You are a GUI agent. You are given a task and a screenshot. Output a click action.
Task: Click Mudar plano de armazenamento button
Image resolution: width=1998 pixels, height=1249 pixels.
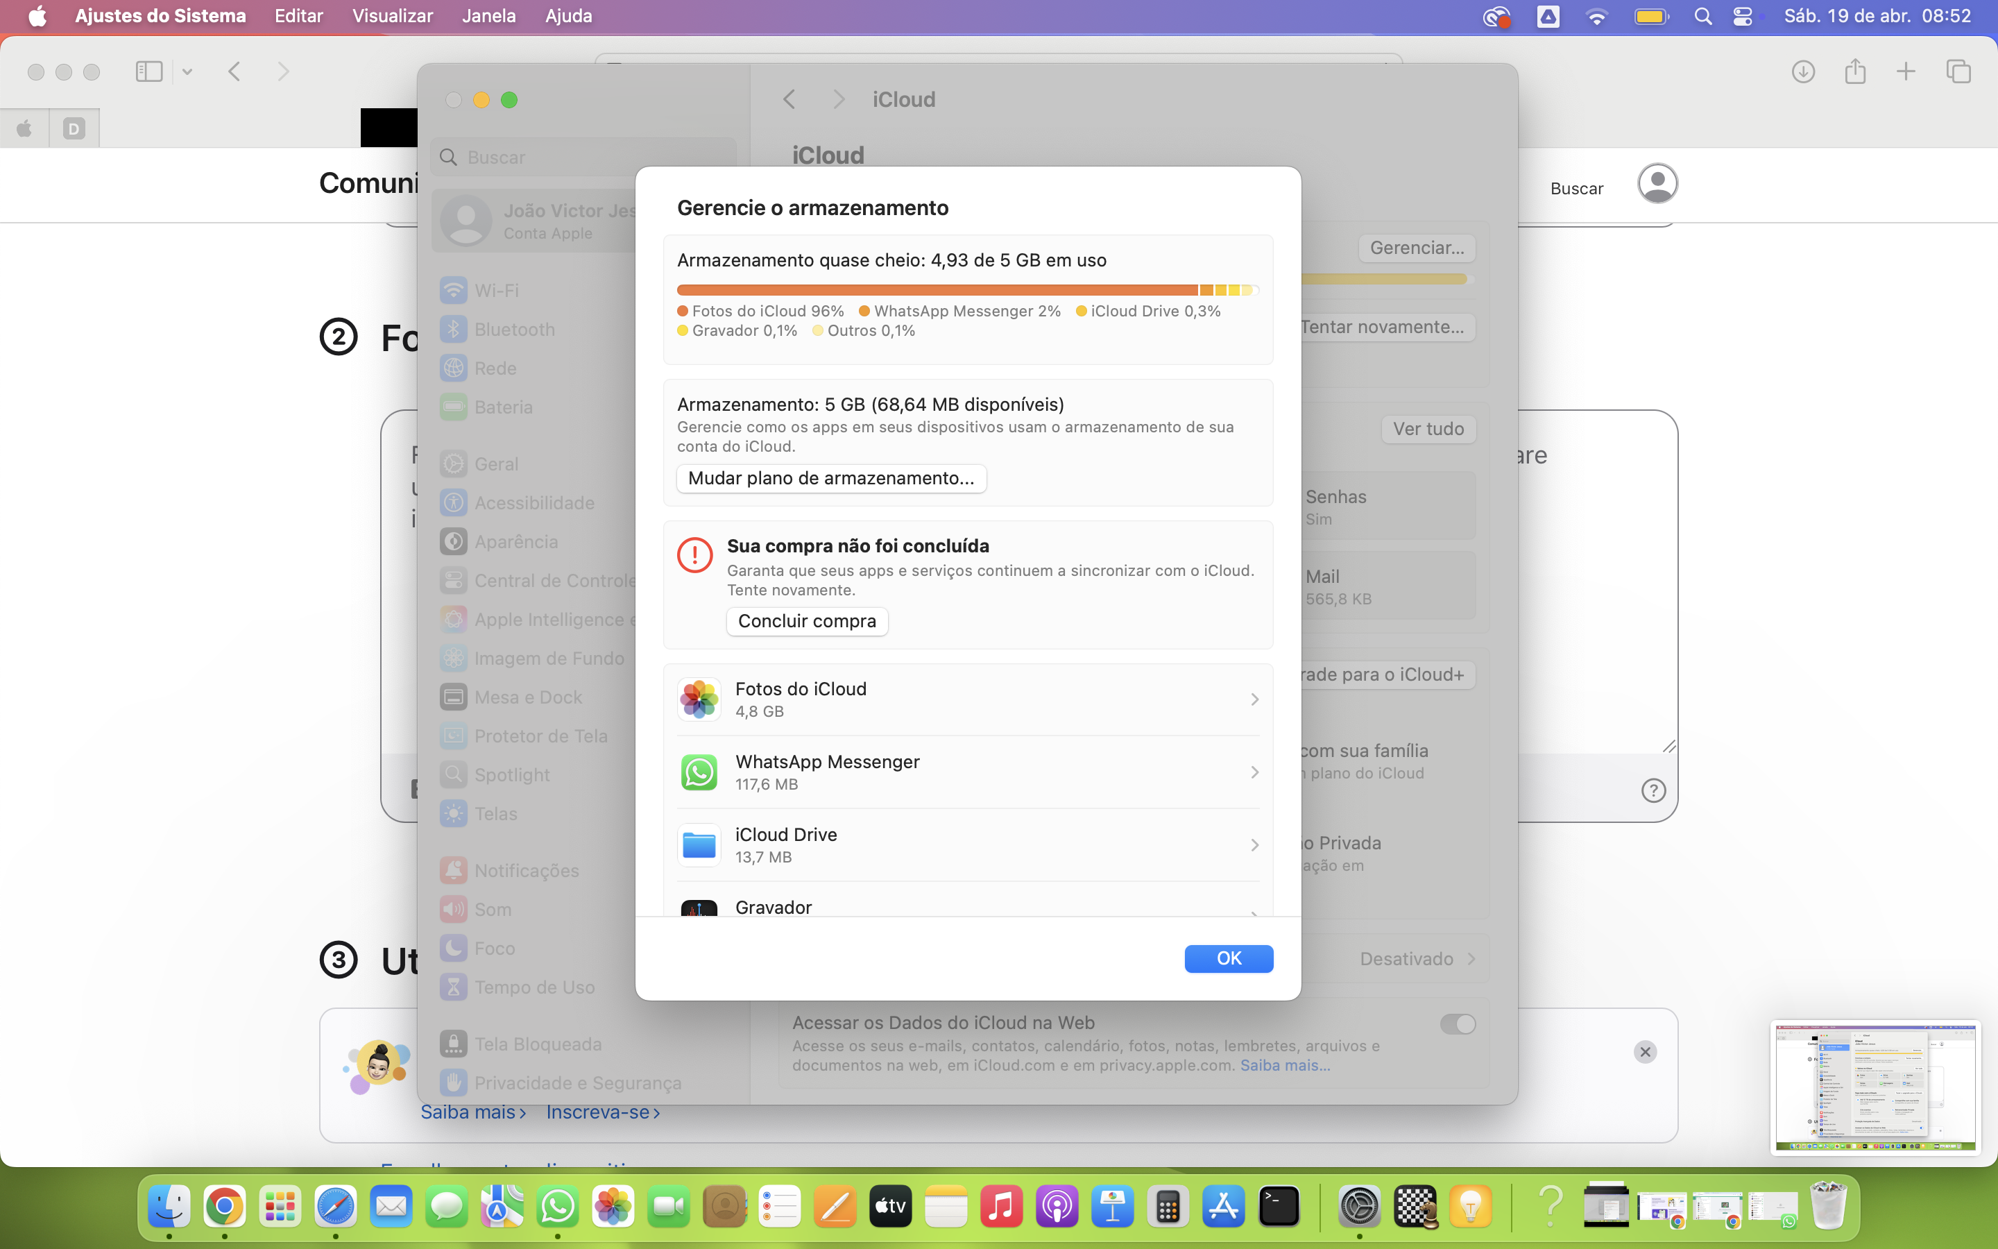point(830,478)
